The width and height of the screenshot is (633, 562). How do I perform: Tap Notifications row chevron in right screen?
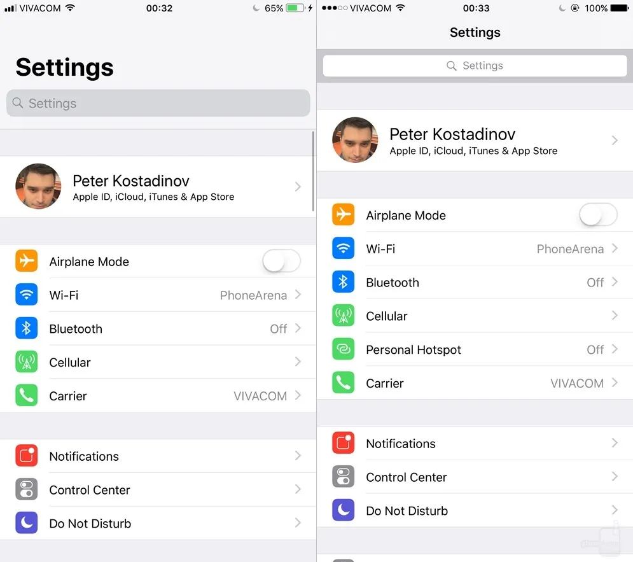(x=615, y=443)
